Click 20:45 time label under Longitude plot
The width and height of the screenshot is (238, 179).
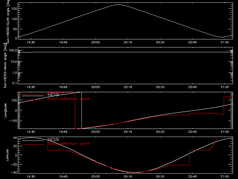pyautogui.click(x=192, y=132)
